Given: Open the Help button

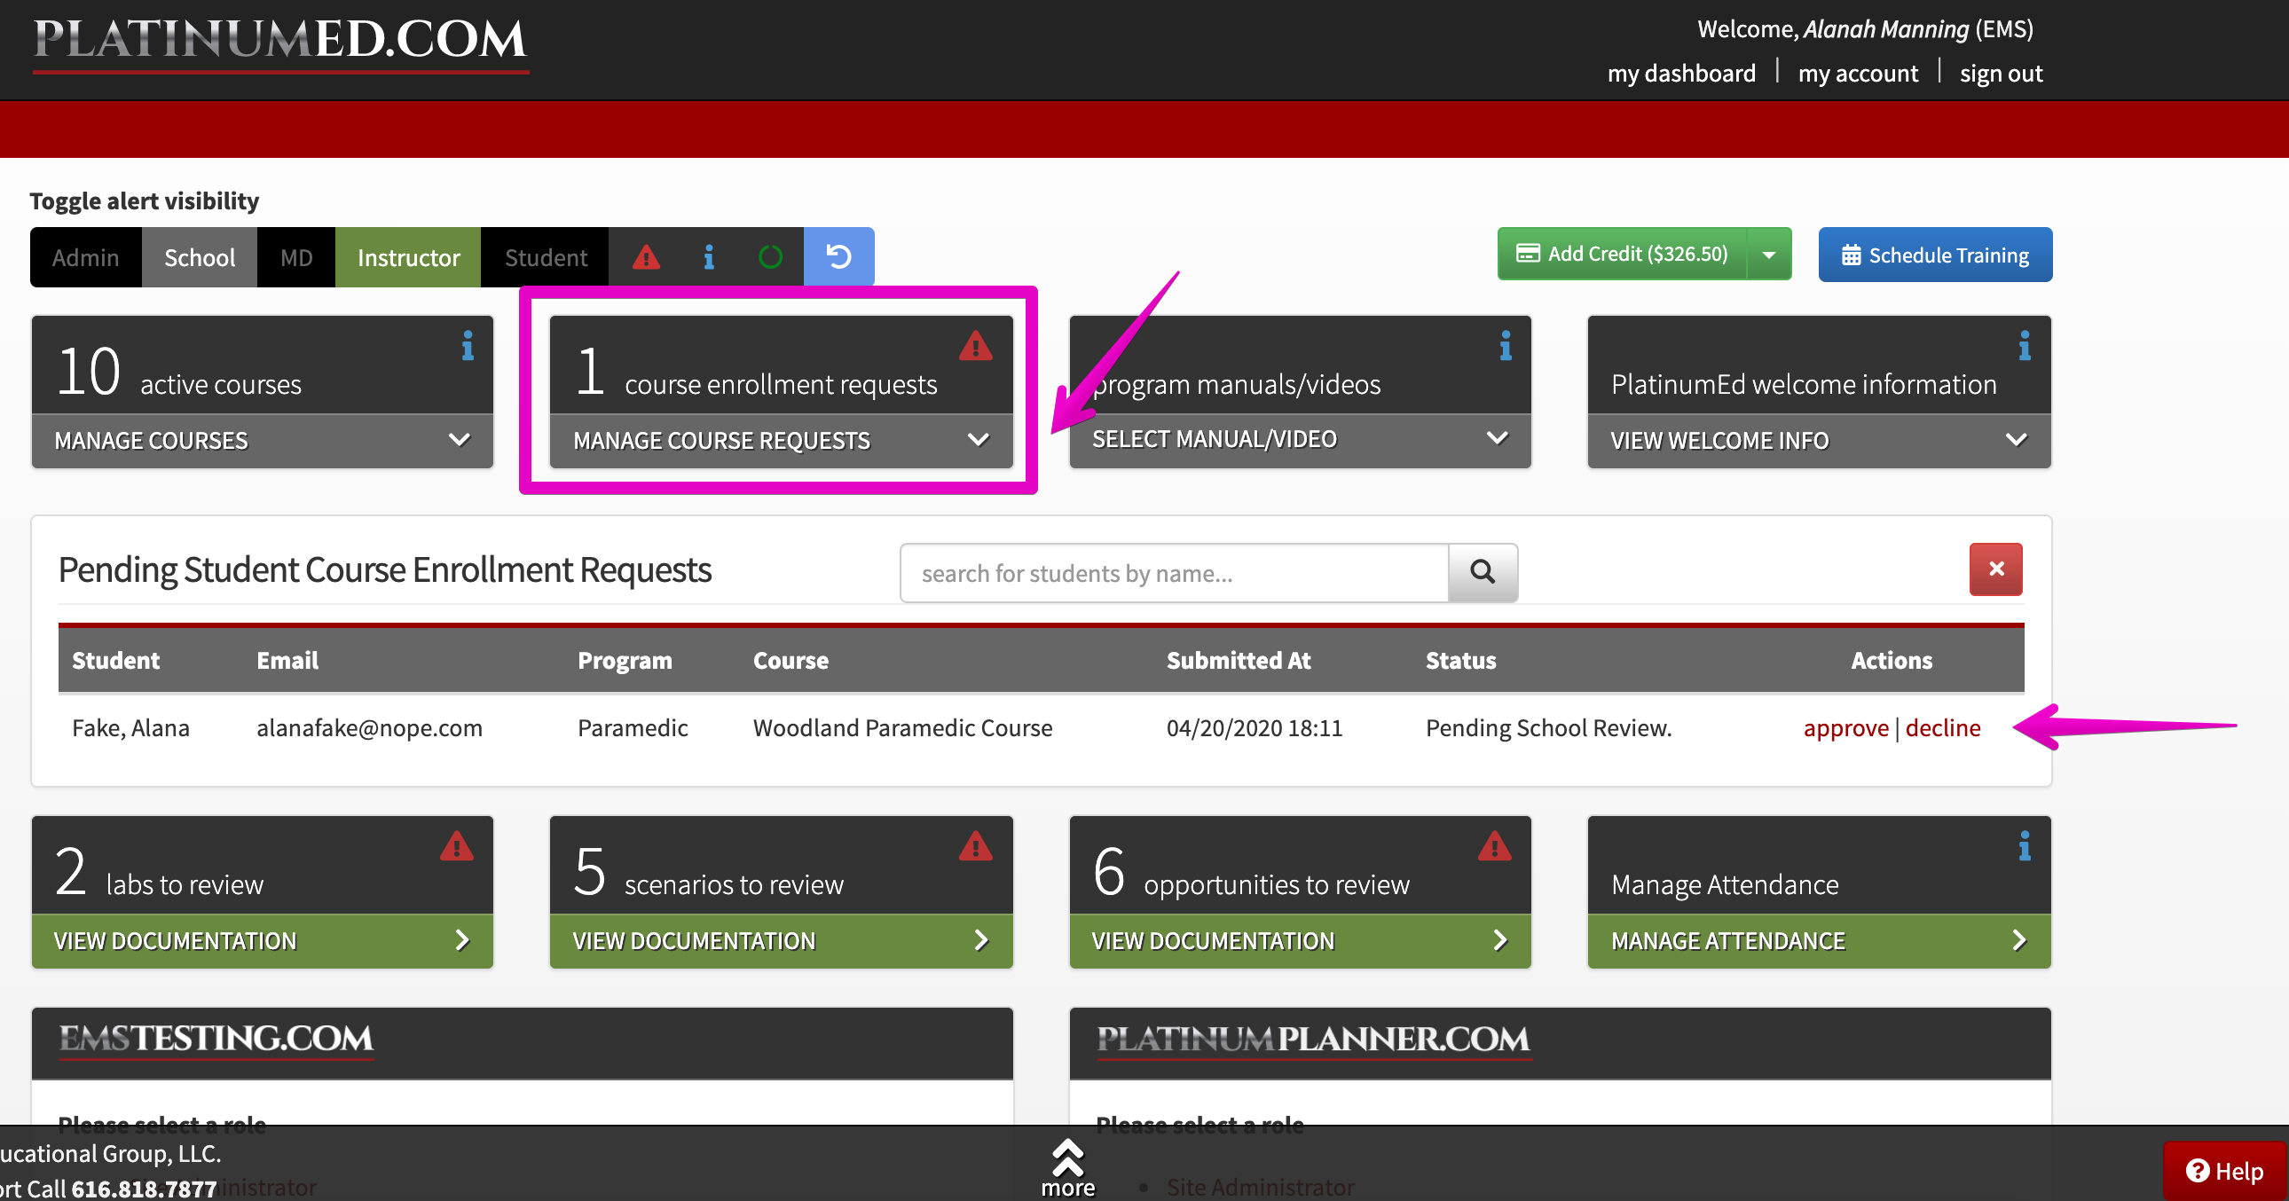Looking at the screenshot, I should point(2224,1171).
